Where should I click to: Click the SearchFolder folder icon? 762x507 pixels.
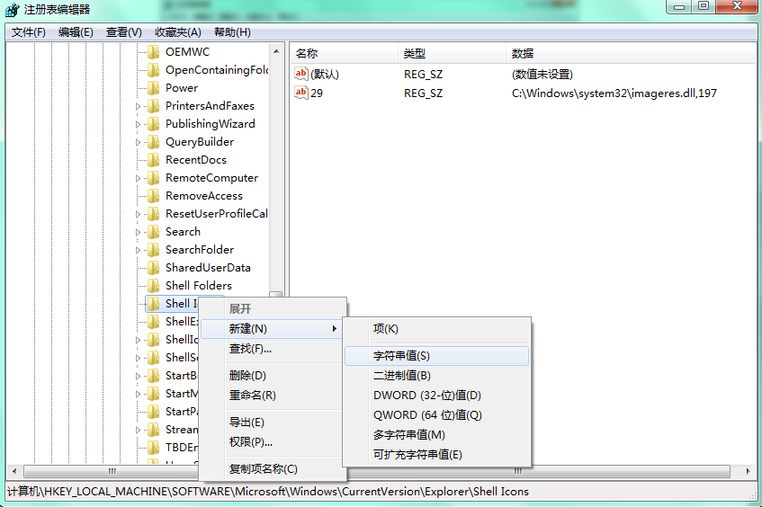pyautogui.click(x=153, y=250)
